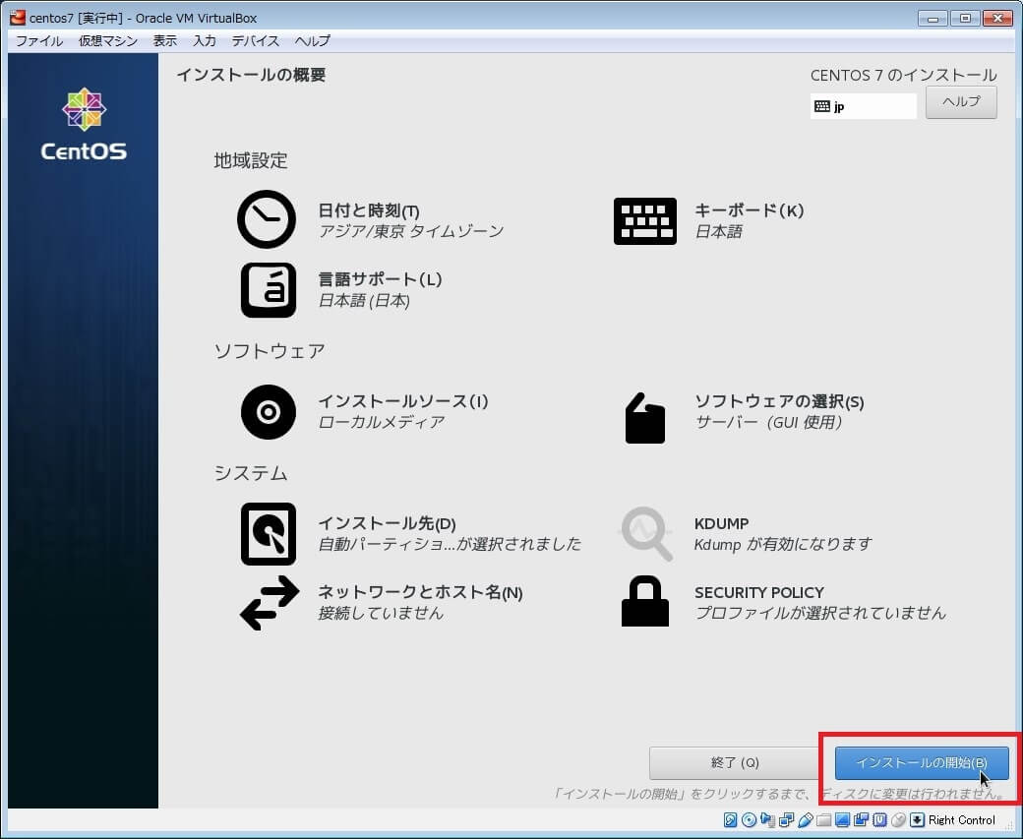
Task: Click the インストール先 hard disk icon
Action: (x=268, y=534)
